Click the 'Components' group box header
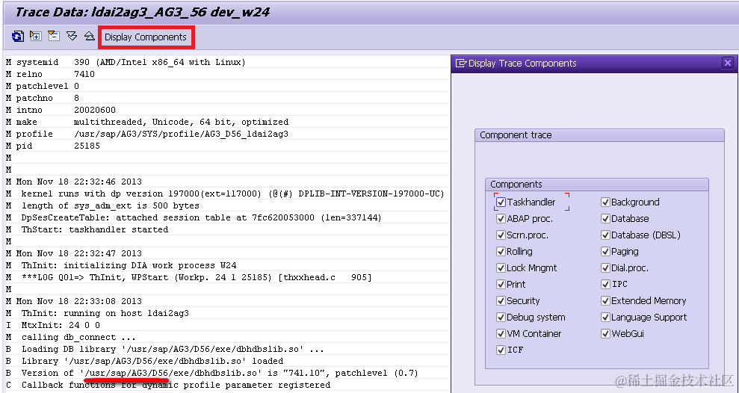The width and height of the screenshot is (739, 393). pos(597,185)
